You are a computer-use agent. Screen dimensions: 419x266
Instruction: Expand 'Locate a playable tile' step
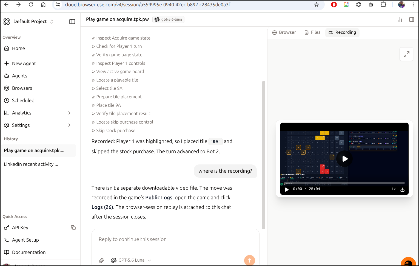[115, 80]
